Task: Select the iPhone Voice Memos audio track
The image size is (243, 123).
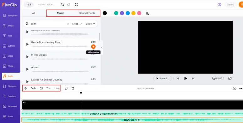Action: pos(132,114)
